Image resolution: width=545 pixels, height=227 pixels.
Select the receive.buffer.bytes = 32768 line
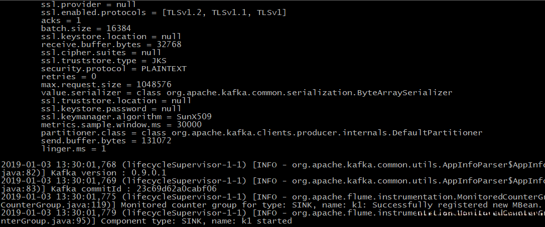click(x=111, y=44)
